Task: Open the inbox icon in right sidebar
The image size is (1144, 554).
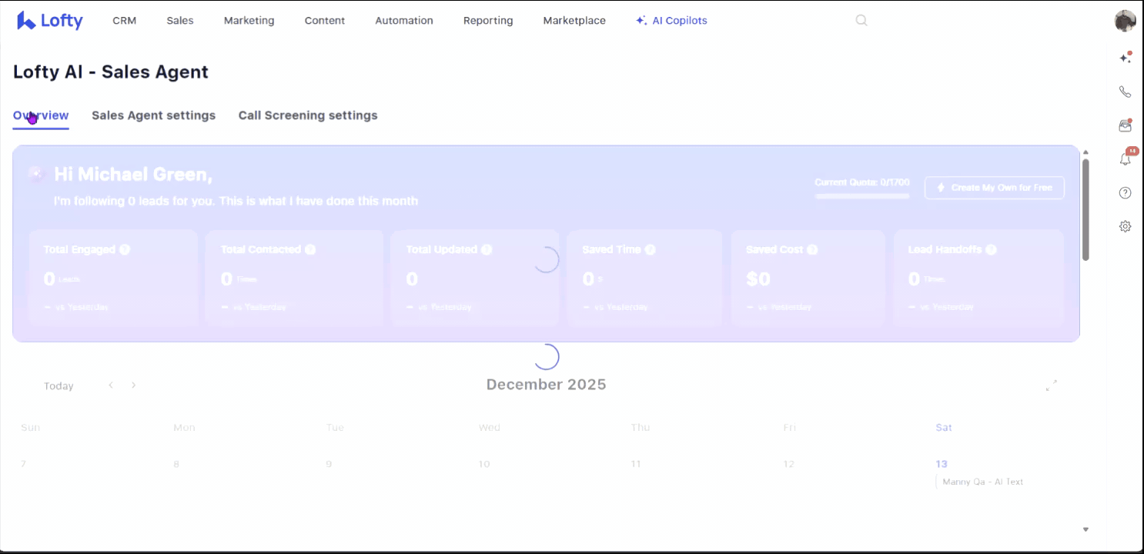Action: point(1125,125)
